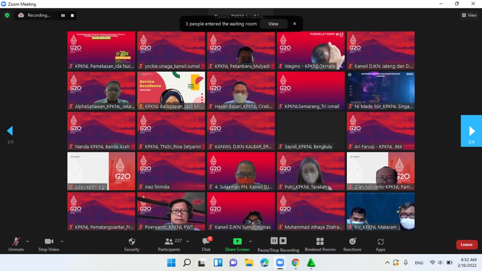Open Breakout Rooms
The height and width of the screenshot is (271, 482).
click(x=320, y=244)
